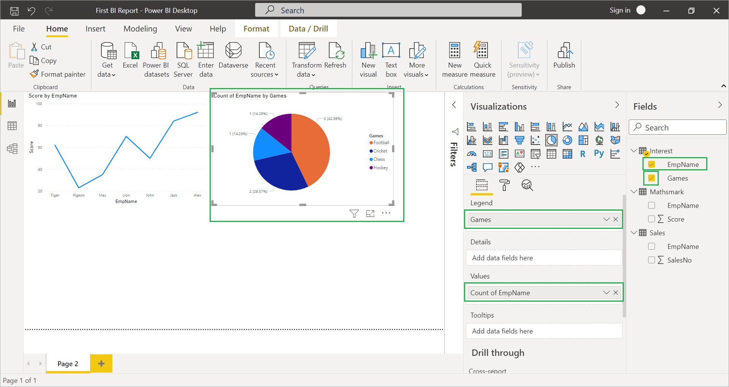Check the Score field under Mathsmark
729x387 pixels.
(652, 219)
